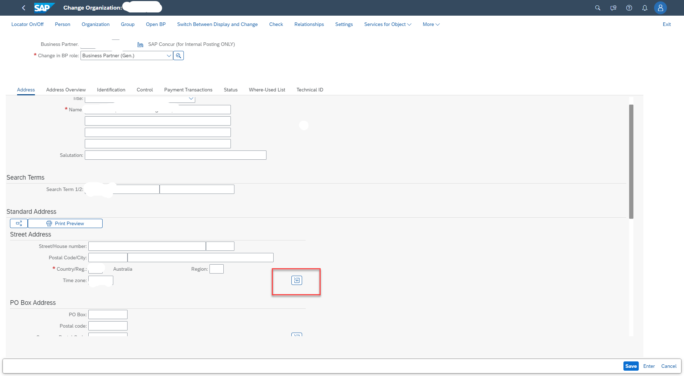Click the third Name line field

tap(158, 132)
